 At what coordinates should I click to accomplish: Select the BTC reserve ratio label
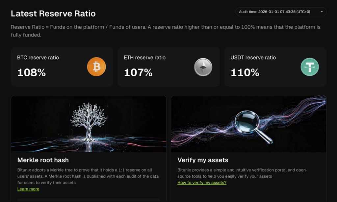pos(38,58)
